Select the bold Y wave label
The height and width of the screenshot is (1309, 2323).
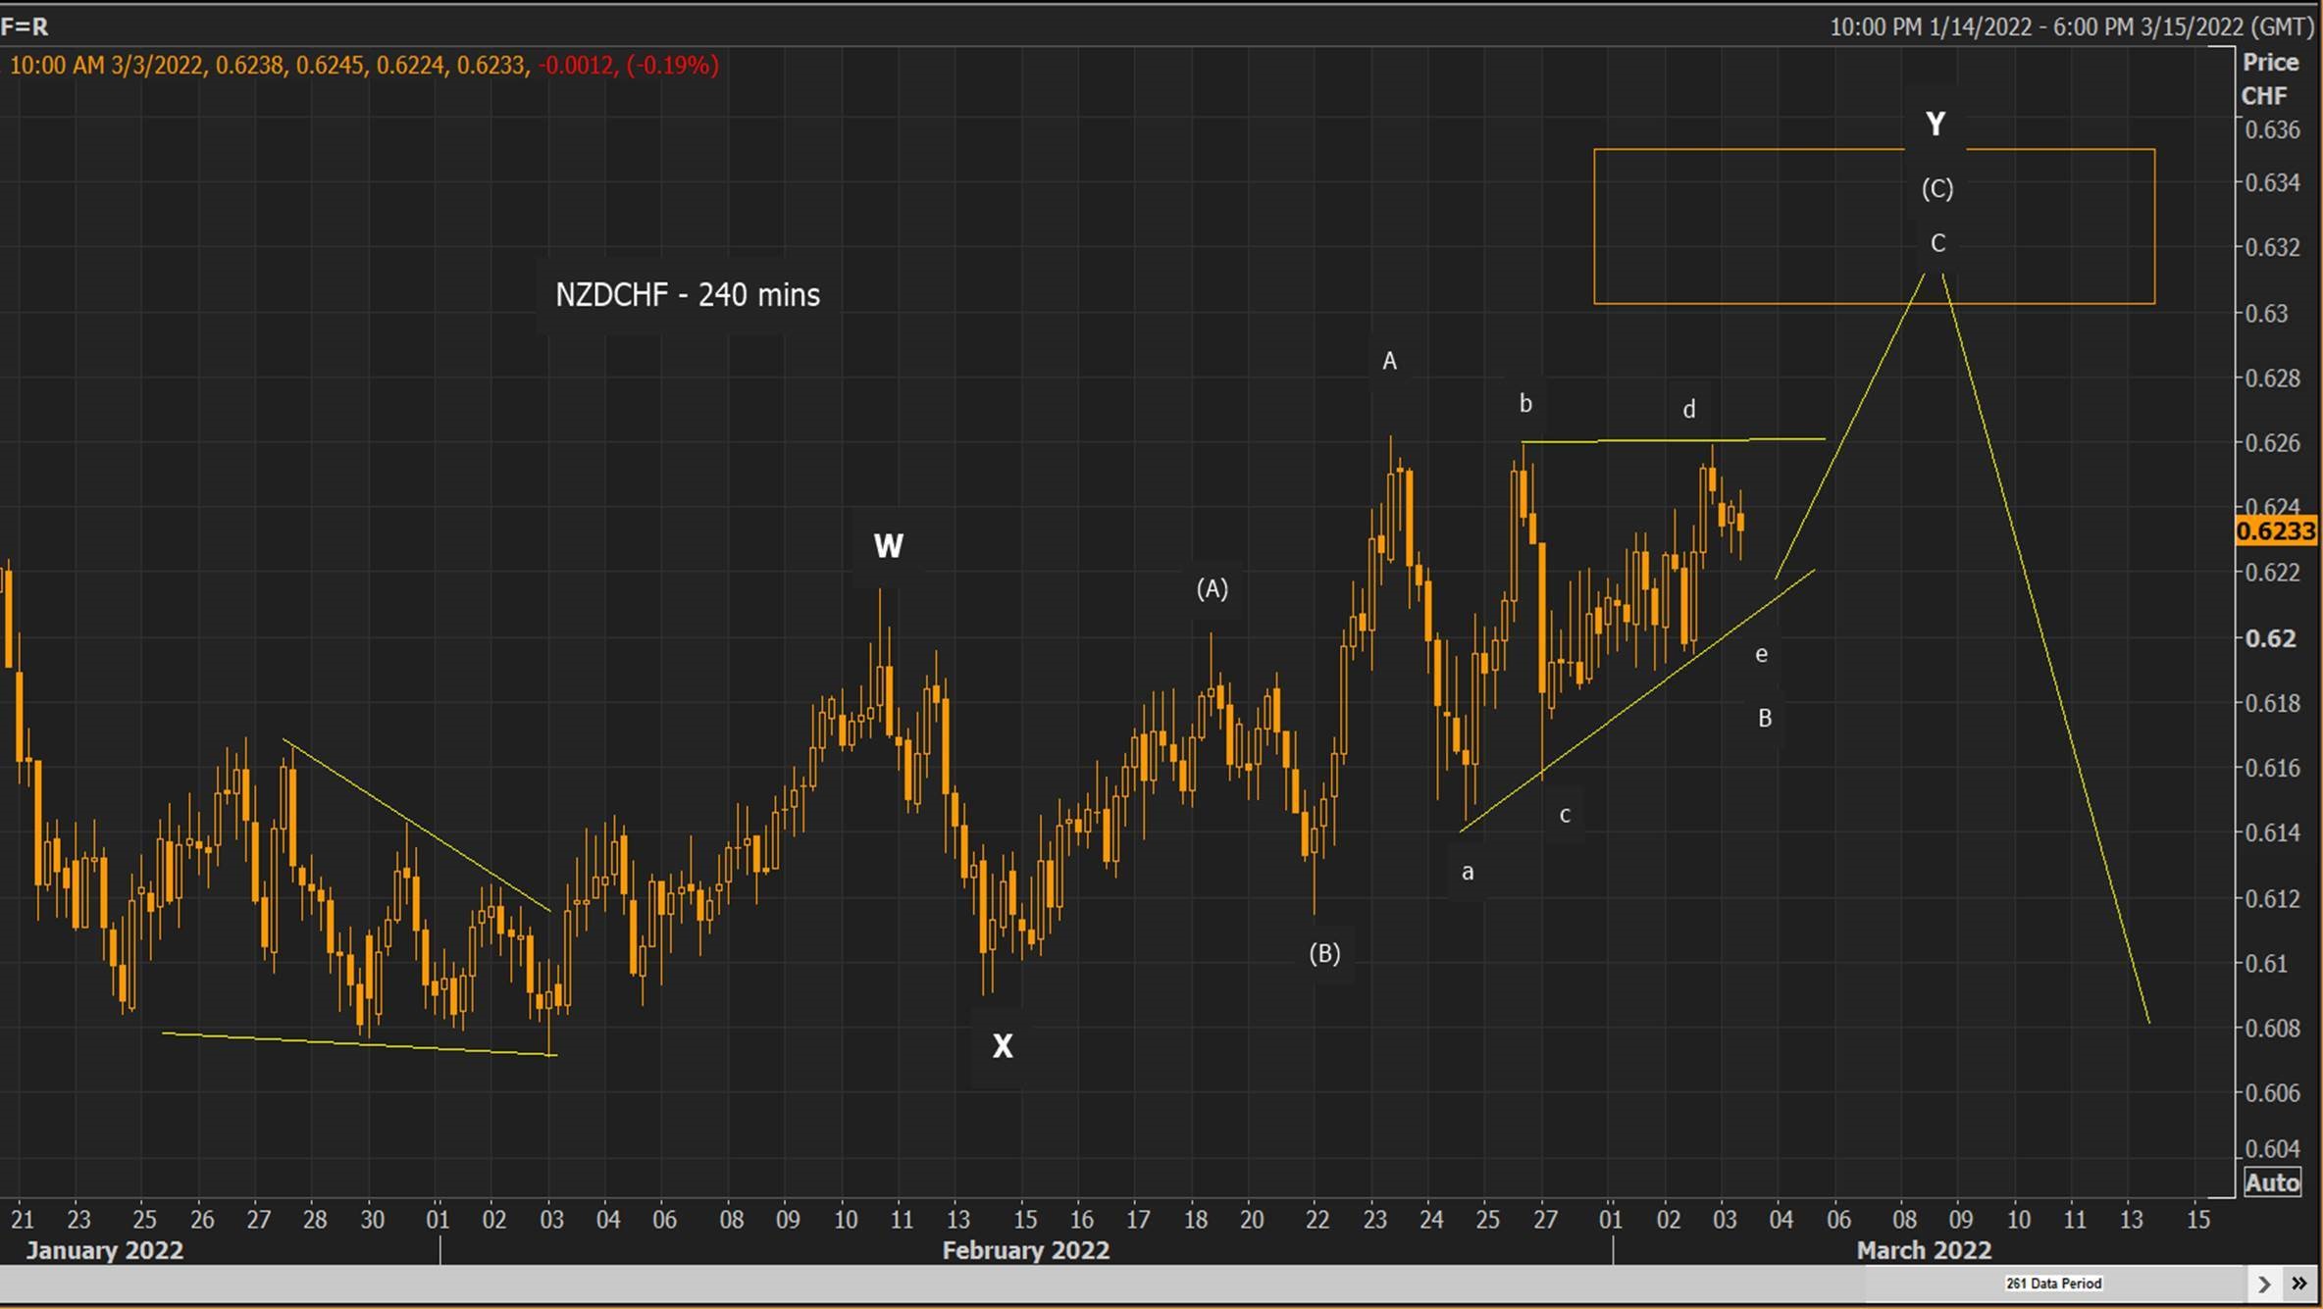(1935, 125)
